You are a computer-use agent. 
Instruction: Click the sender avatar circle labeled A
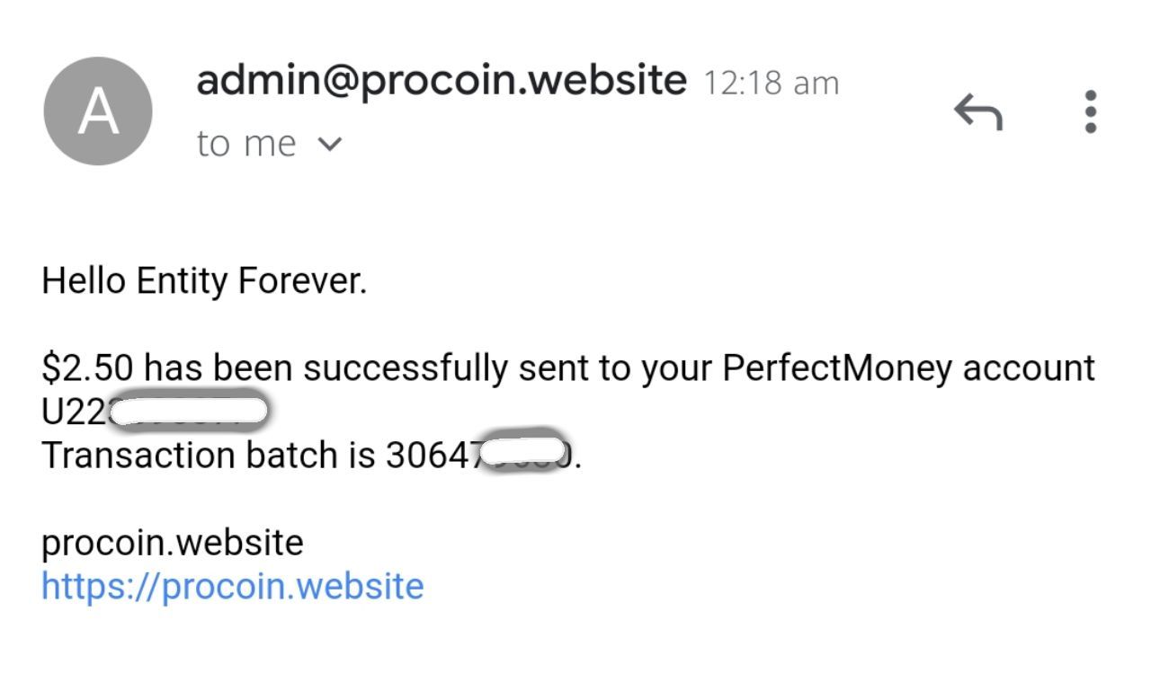click(x=98, y=112)
